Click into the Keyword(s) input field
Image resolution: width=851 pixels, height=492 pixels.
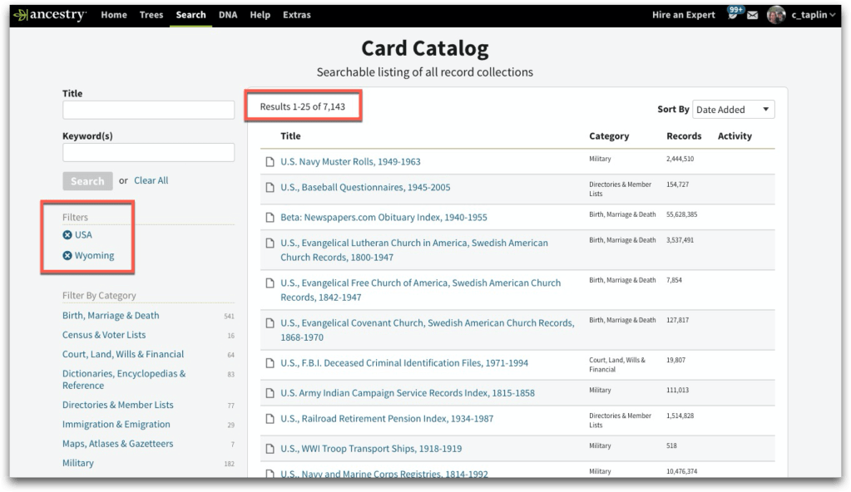pyautogui.click(x=148, y=152)
